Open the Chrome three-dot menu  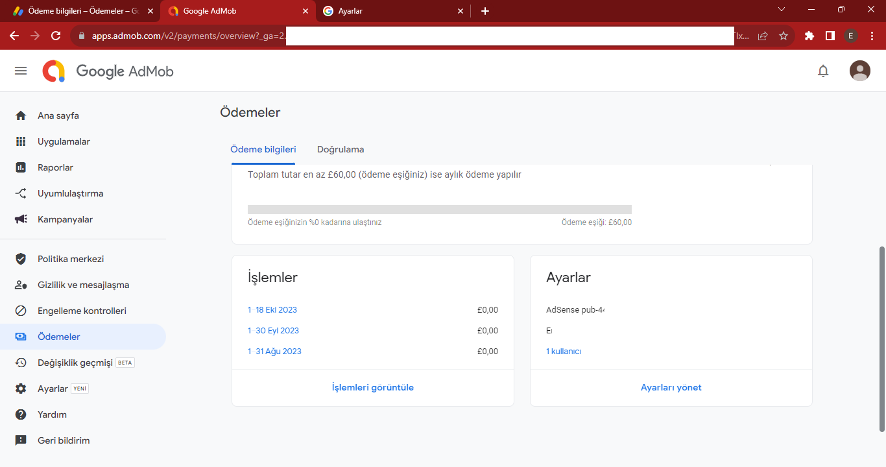click(872, 36)
